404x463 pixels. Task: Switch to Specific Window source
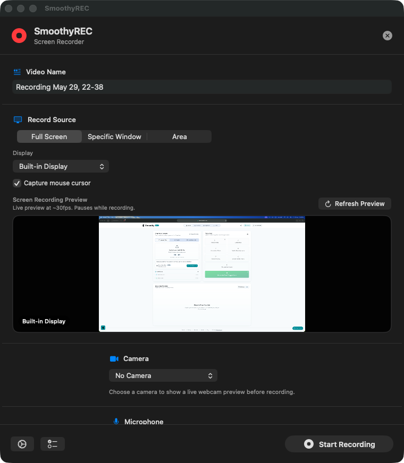pos(114,136)
